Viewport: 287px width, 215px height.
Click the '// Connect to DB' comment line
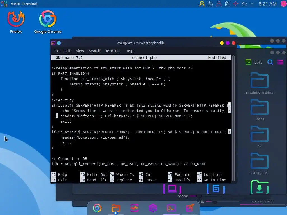coord(69,159)
